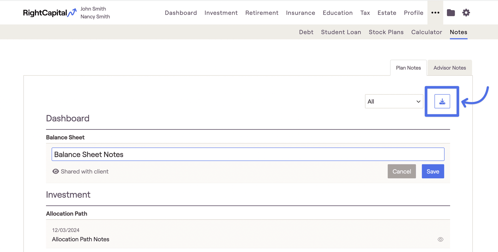
Task: Open the Student Loan page
Action: click(x=341, y=32)
